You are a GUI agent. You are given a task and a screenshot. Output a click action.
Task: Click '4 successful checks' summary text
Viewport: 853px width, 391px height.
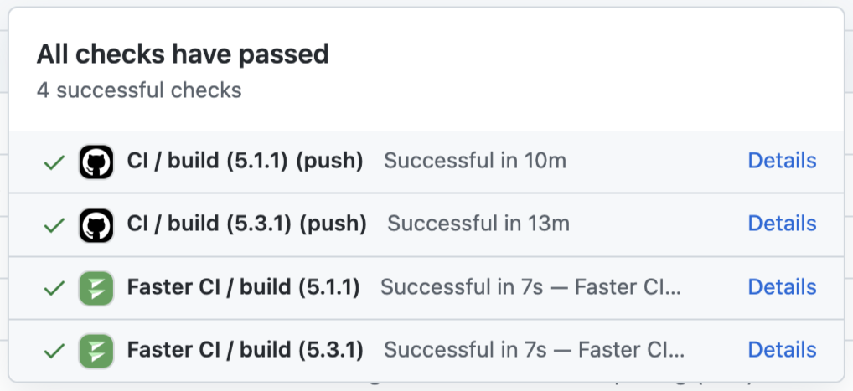coord(139,90)
